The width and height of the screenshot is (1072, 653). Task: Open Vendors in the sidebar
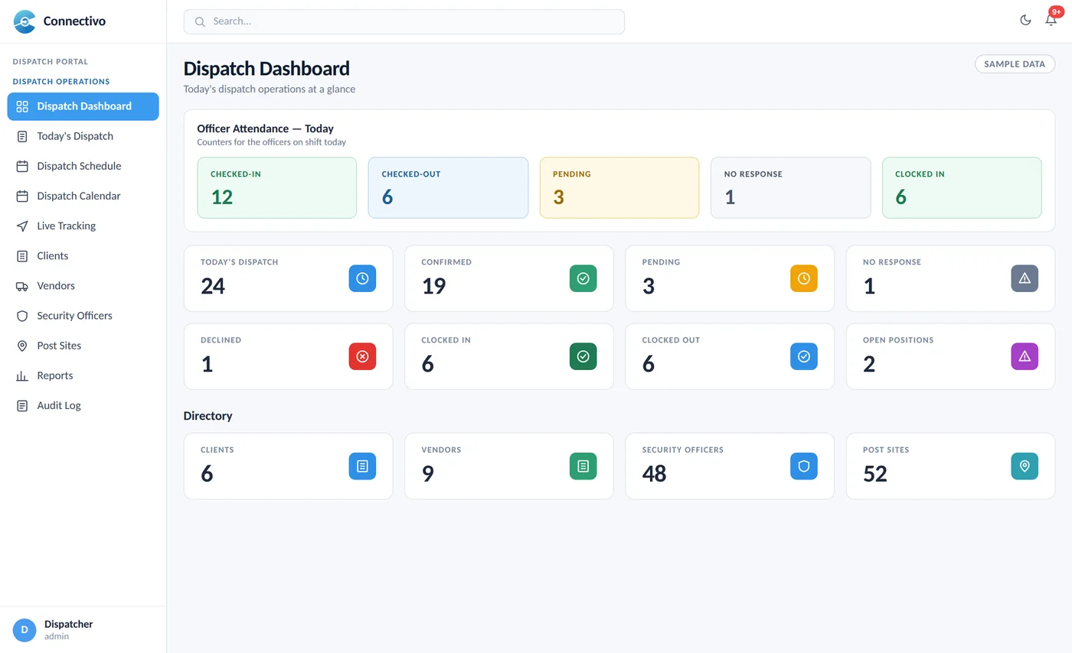click(83, 285)
